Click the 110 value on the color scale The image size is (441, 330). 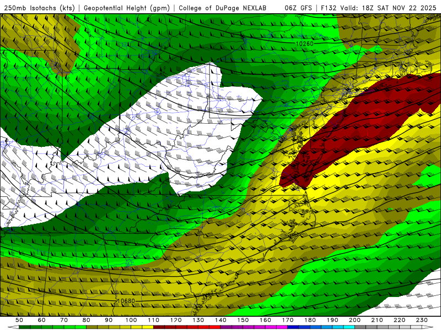154,320
